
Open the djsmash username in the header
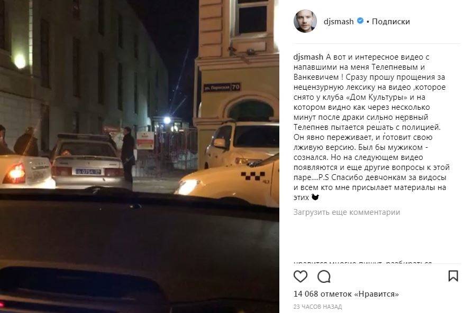(x=339, y=22)
